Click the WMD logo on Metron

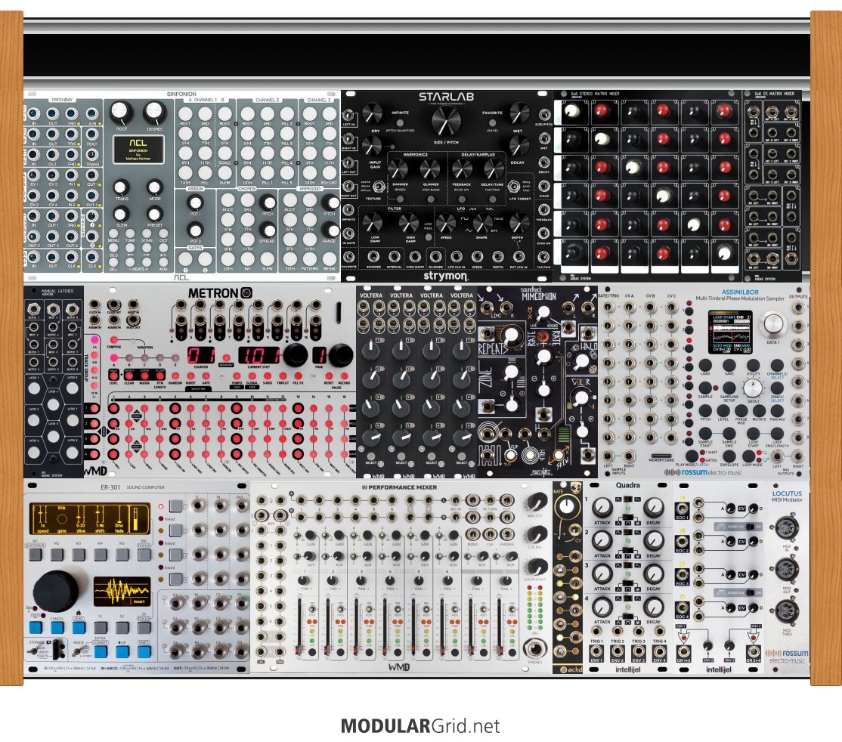tap(95, 471)
